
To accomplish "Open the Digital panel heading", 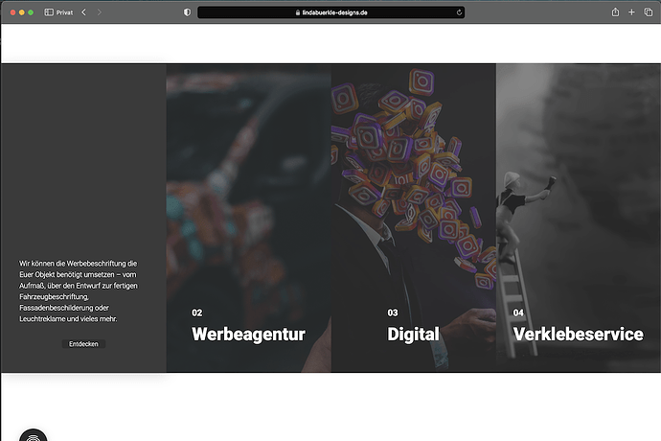I will (x=413, y=335).
